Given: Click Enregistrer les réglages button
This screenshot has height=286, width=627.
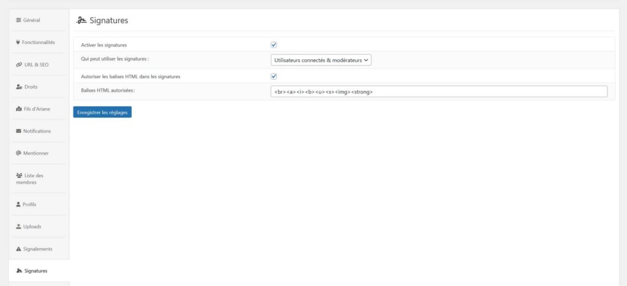Looking at the screenshot, I should 102,112.
